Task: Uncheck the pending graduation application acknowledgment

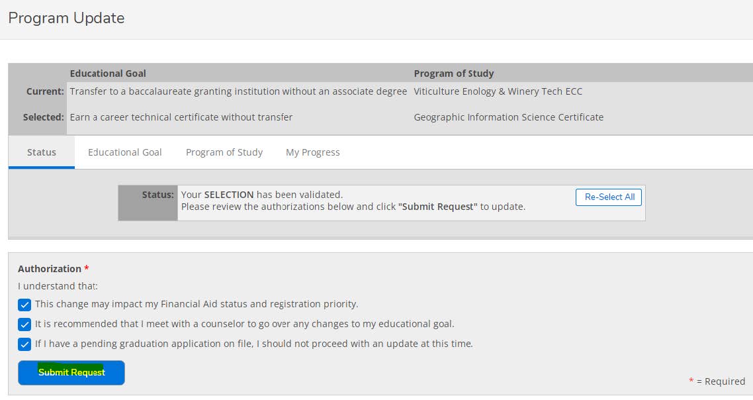Action: tap(24, 344)
